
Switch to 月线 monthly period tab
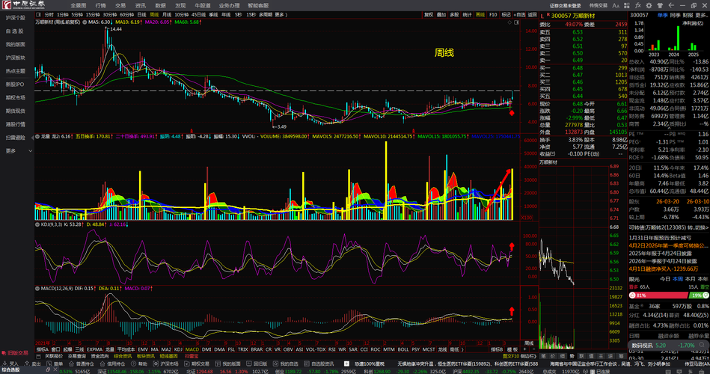167,14
